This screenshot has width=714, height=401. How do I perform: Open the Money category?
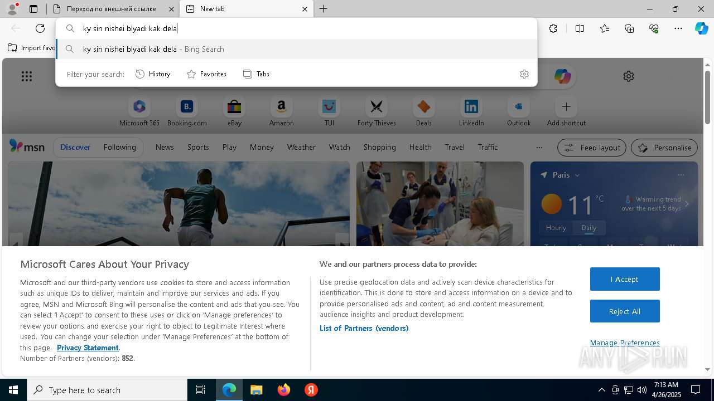pyautogui.click(x=262, y=147)
